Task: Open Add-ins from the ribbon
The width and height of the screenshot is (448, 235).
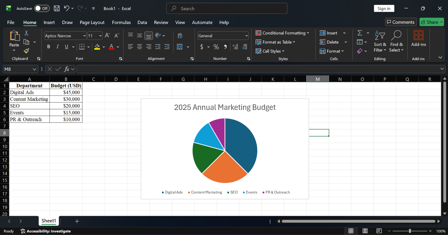Action: (418, 39)
